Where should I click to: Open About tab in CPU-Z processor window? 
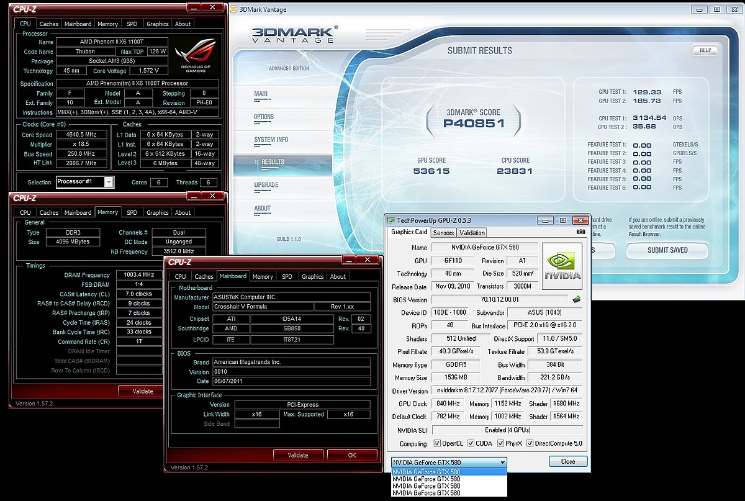[183, 24]
